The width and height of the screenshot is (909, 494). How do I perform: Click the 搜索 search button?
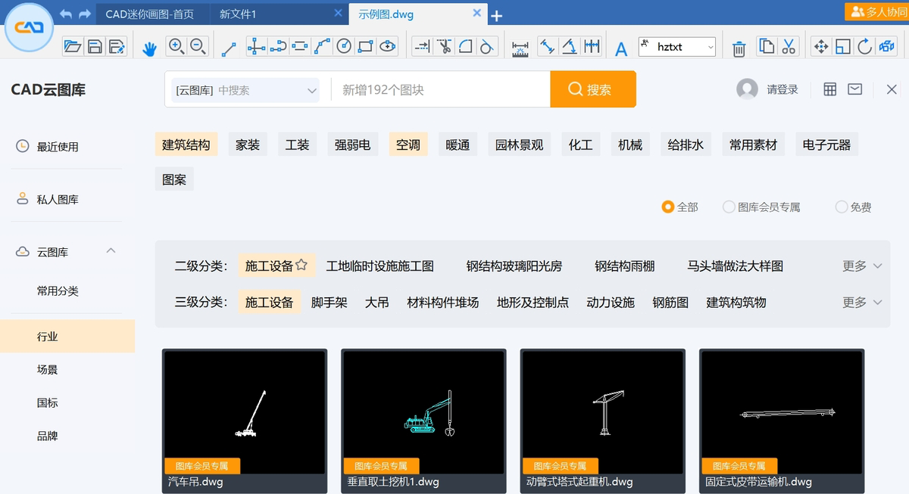tap(593, 89)
